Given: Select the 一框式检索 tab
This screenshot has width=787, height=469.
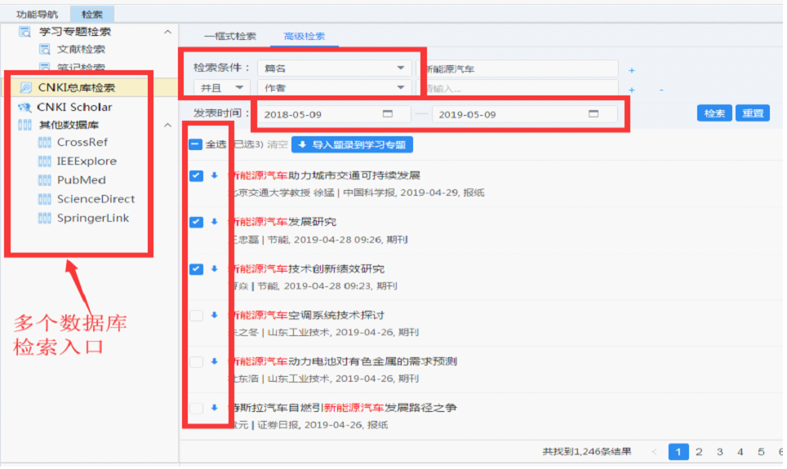Looking at the screenshot, I should (x=230, y=36).
